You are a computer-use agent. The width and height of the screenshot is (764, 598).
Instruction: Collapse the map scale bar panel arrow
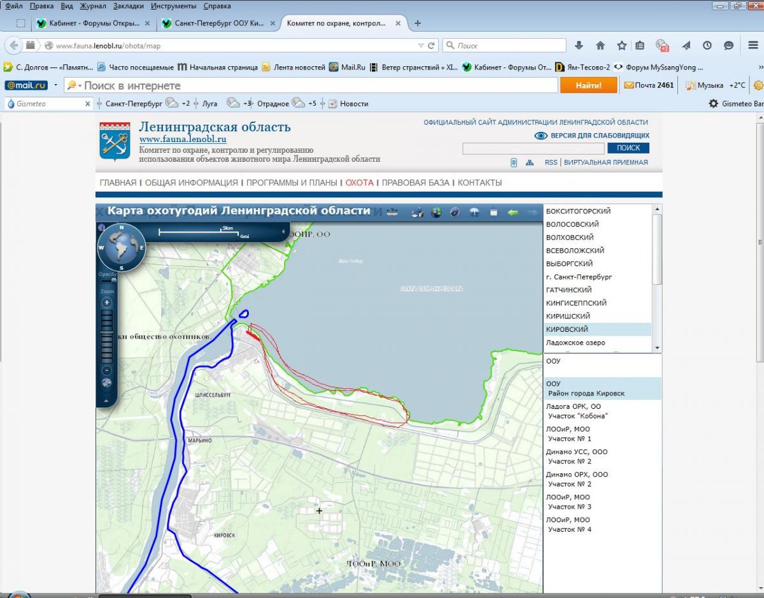click(283, 232)
